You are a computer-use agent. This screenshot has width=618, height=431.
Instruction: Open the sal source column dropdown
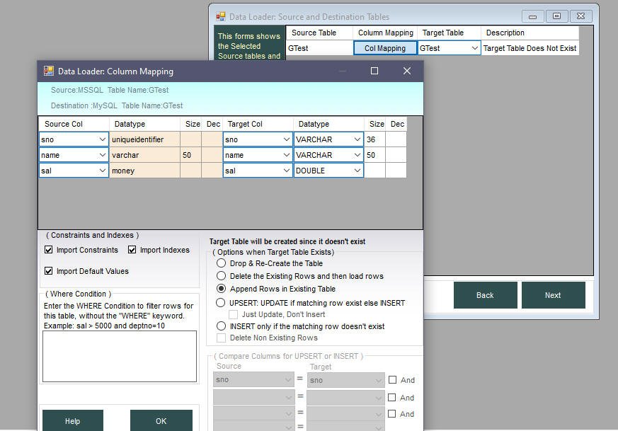tap(102, 171)
